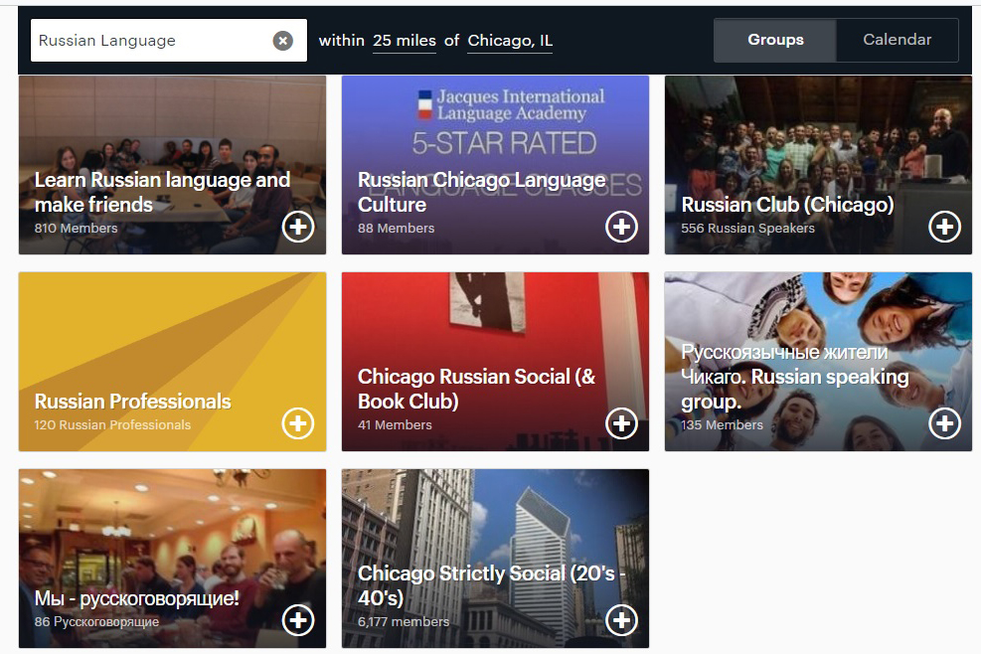Click plus icon on Chicago Strictly Social card
The height and width of the screenshot is (654, 981).
click(621, 620)
